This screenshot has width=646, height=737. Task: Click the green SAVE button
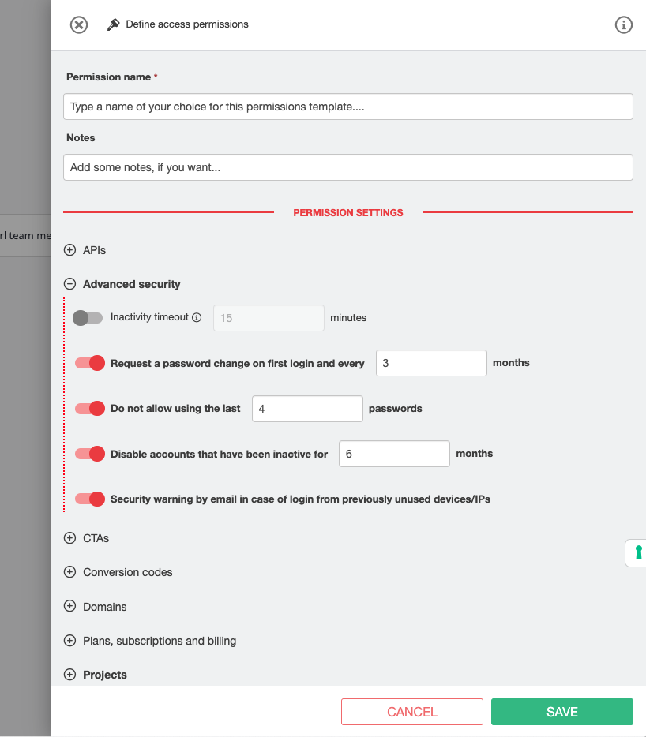point(562,712)
